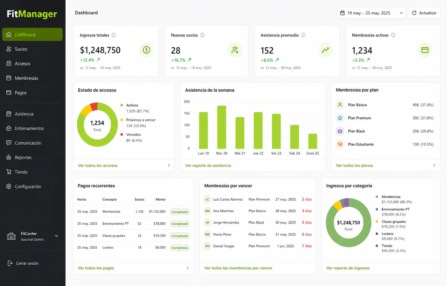447x286 pixels.
Task: Click Completado badge in Lockers row
Action: (x=180, y=248)
